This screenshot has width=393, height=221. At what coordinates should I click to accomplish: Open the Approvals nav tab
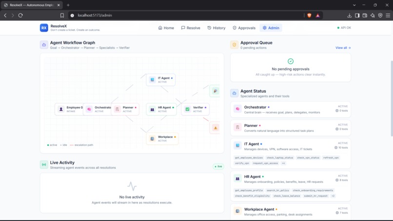point(244,28)
